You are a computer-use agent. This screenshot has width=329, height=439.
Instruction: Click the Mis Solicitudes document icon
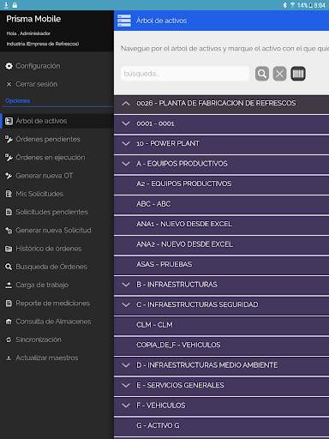tap(9, 194)
